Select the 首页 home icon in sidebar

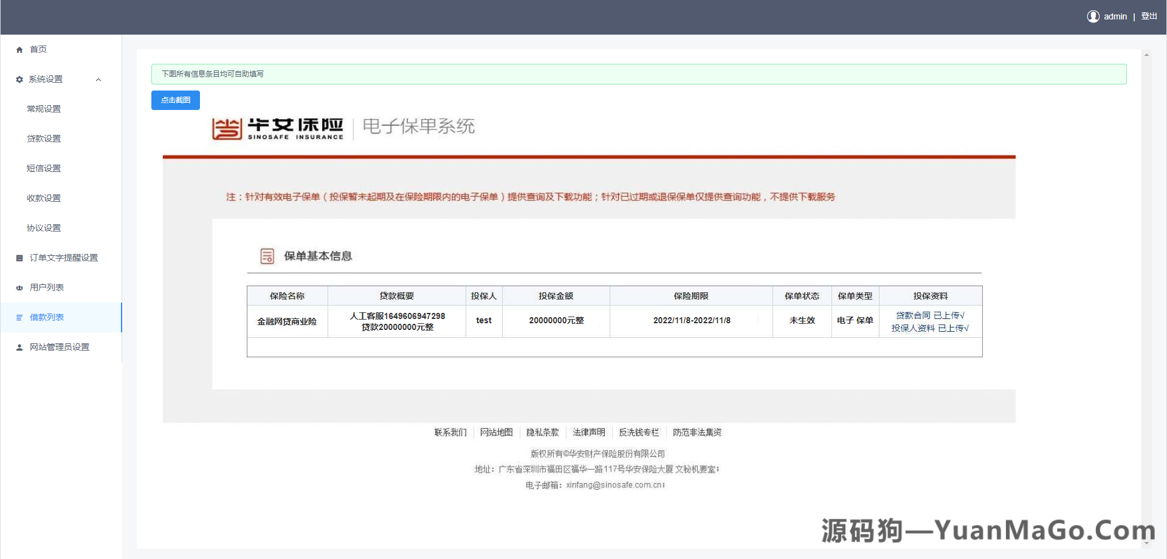[x=19, y=49]
